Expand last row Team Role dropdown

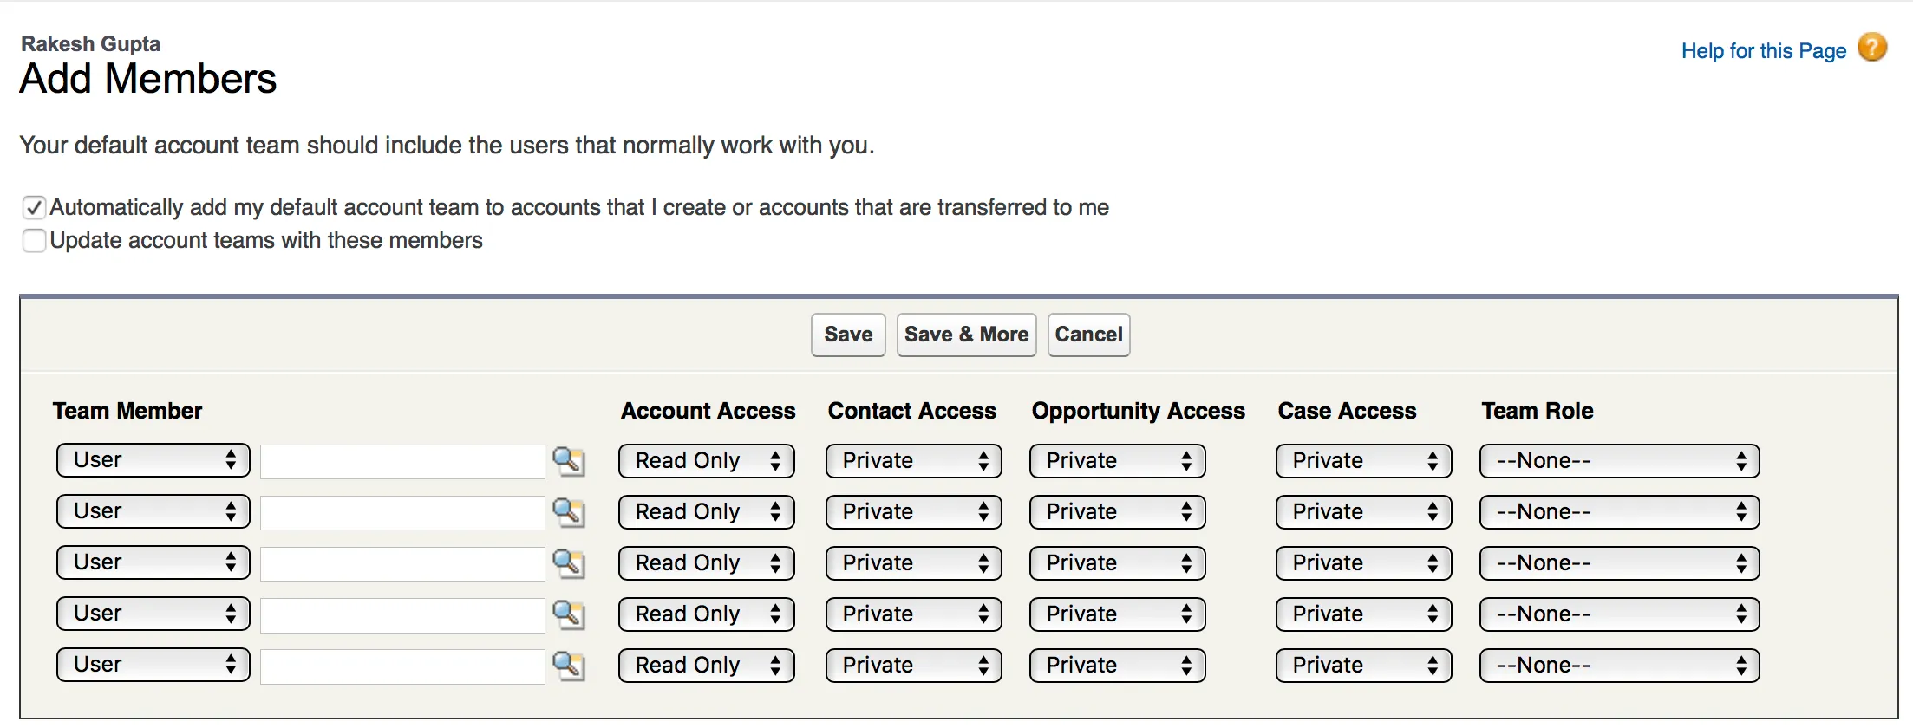pos(1619,666)
